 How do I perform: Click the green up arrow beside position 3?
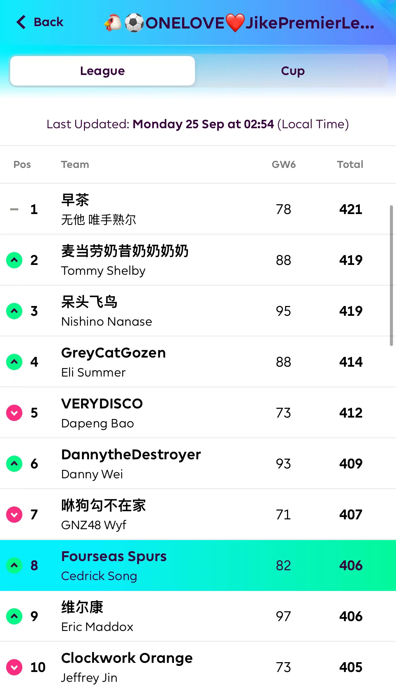(14, 311)
